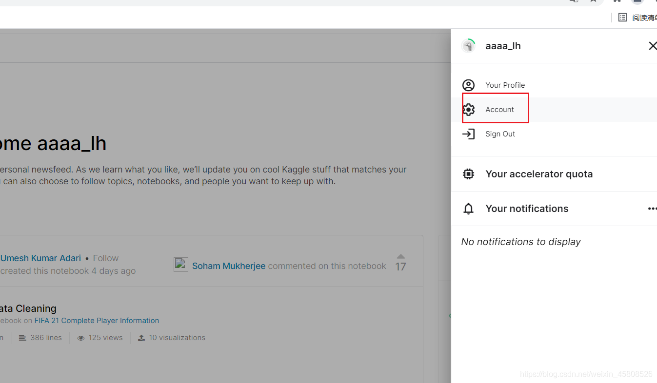Click the notifications bell icon
Screen dimensions: 657x383
468,209
